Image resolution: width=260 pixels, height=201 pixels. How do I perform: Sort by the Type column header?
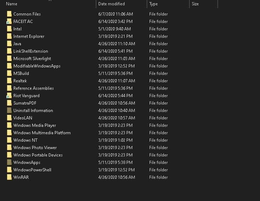154,4
